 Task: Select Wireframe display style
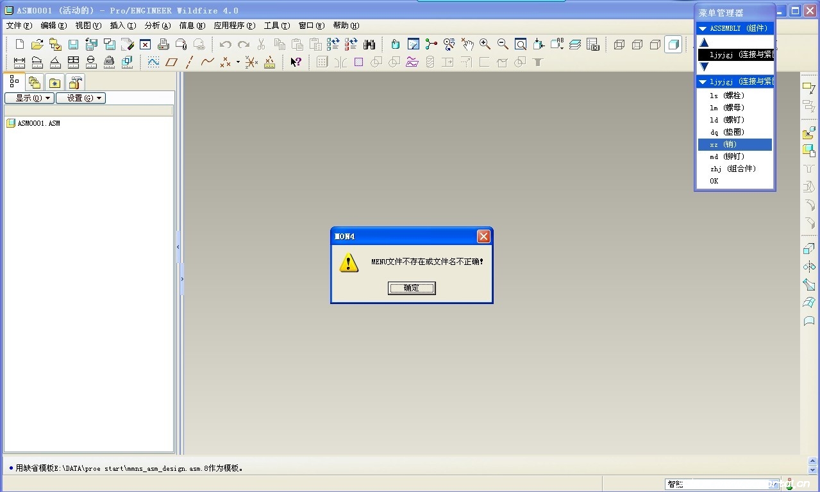tap(619, 44)
